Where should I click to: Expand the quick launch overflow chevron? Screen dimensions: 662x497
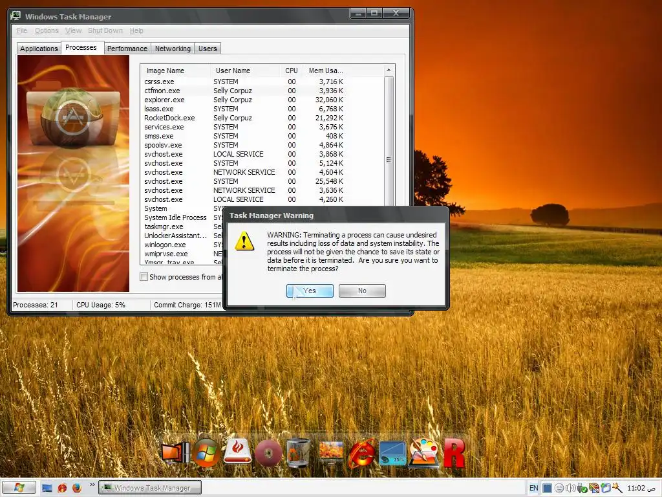[x=92, y=485]
